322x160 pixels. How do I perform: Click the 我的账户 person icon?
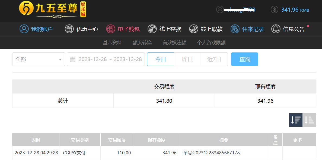[24, 29]
